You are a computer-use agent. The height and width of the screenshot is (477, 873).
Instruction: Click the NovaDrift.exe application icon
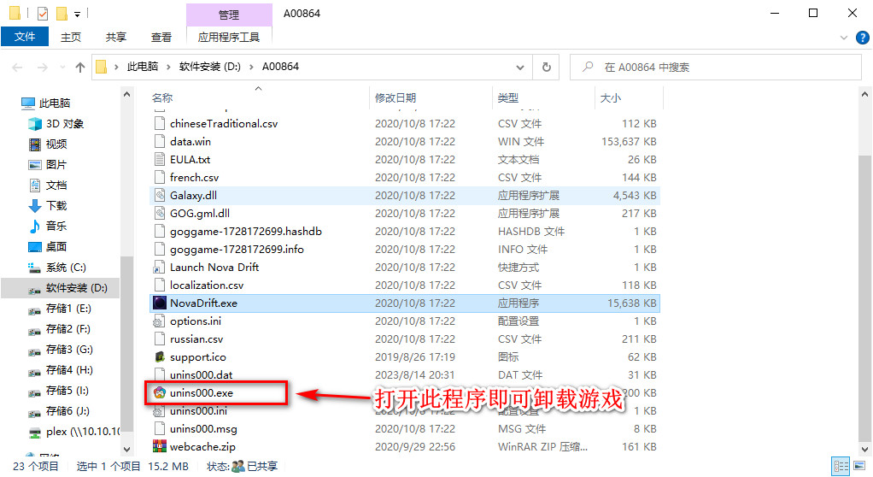160,303
